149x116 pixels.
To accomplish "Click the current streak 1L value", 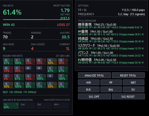I will tap(68, 49).
